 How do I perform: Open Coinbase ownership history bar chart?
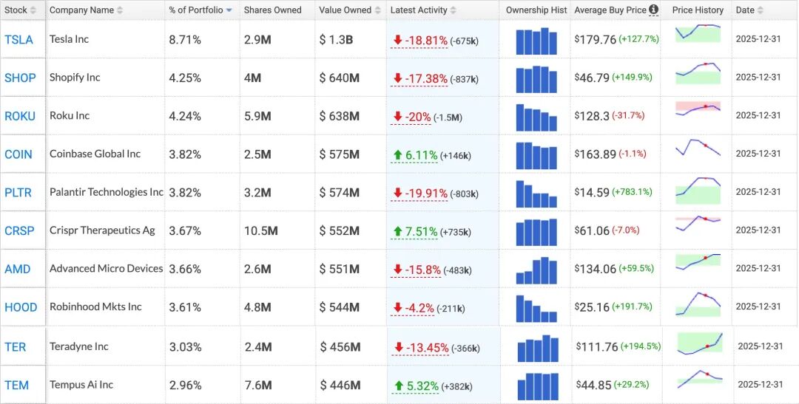[x=536, y=156]
